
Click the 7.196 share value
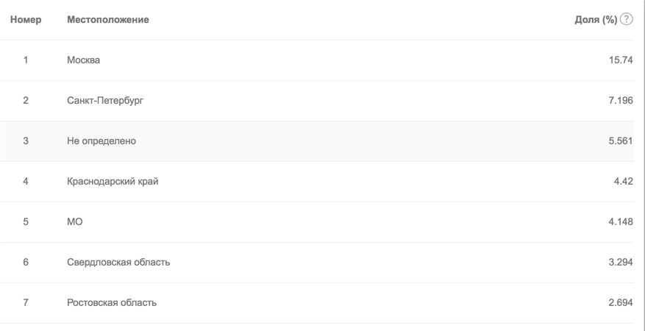point(621,100)
